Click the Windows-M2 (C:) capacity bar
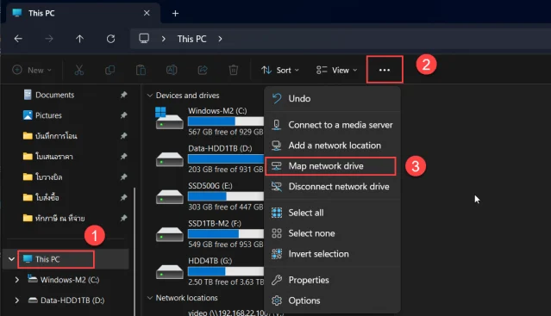The height and width of the screenshot is (316, 551). point(226,121)
